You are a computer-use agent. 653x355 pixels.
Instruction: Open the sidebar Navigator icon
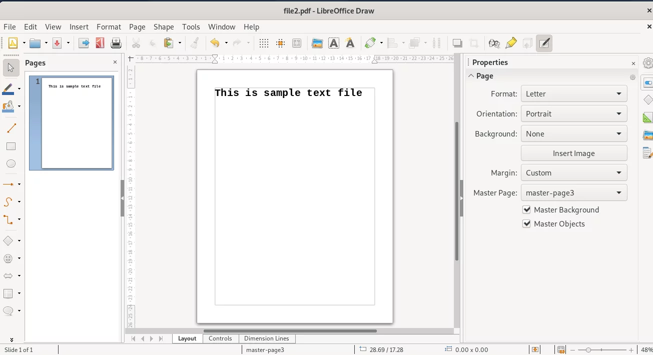pyautogui.click(x=648, y=153)
